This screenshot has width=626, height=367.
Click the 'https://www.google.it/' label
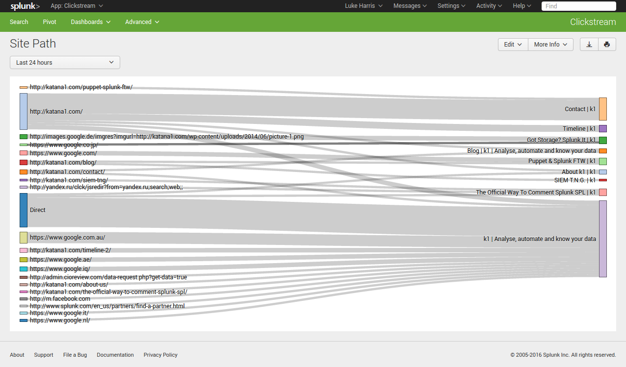(59, 313)
